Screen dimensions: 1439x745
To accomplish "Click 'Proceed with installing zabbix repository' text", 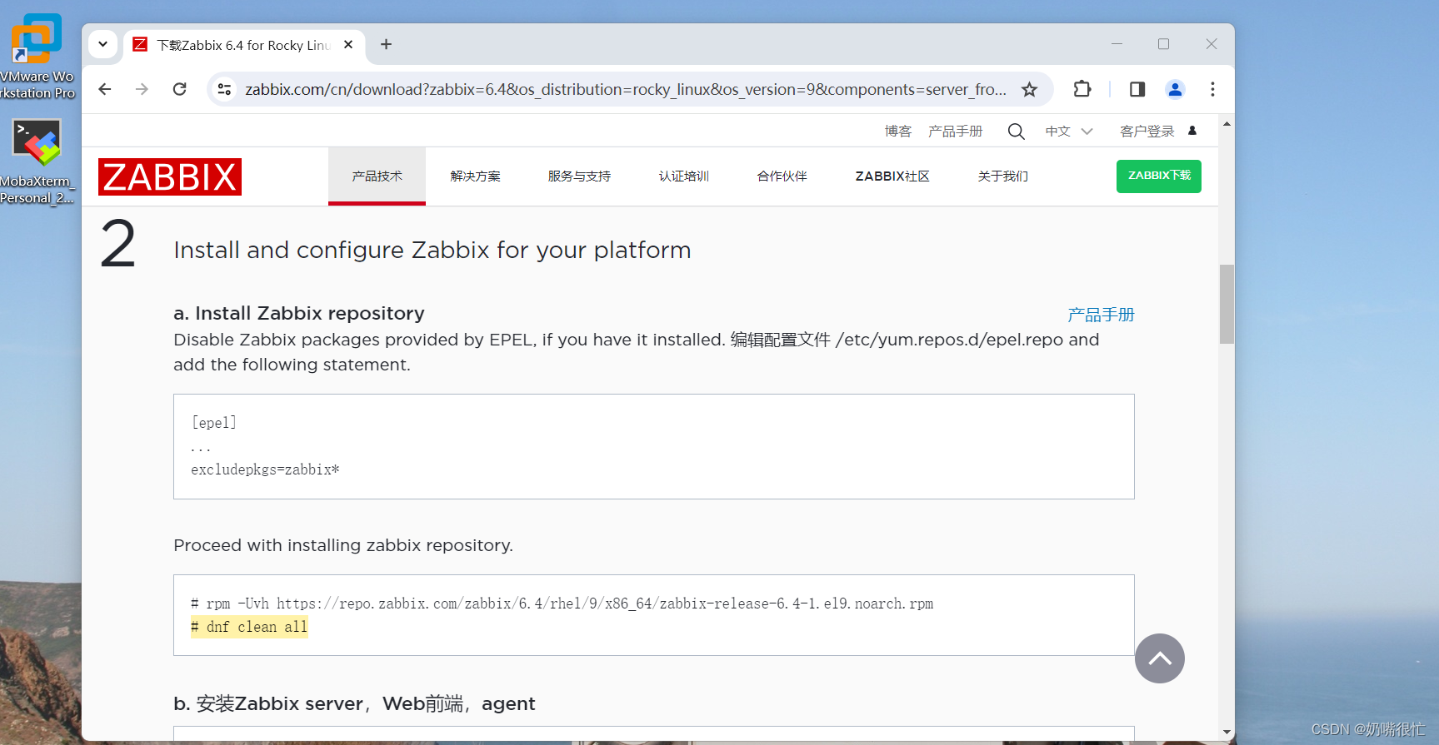I will point(343,545).
